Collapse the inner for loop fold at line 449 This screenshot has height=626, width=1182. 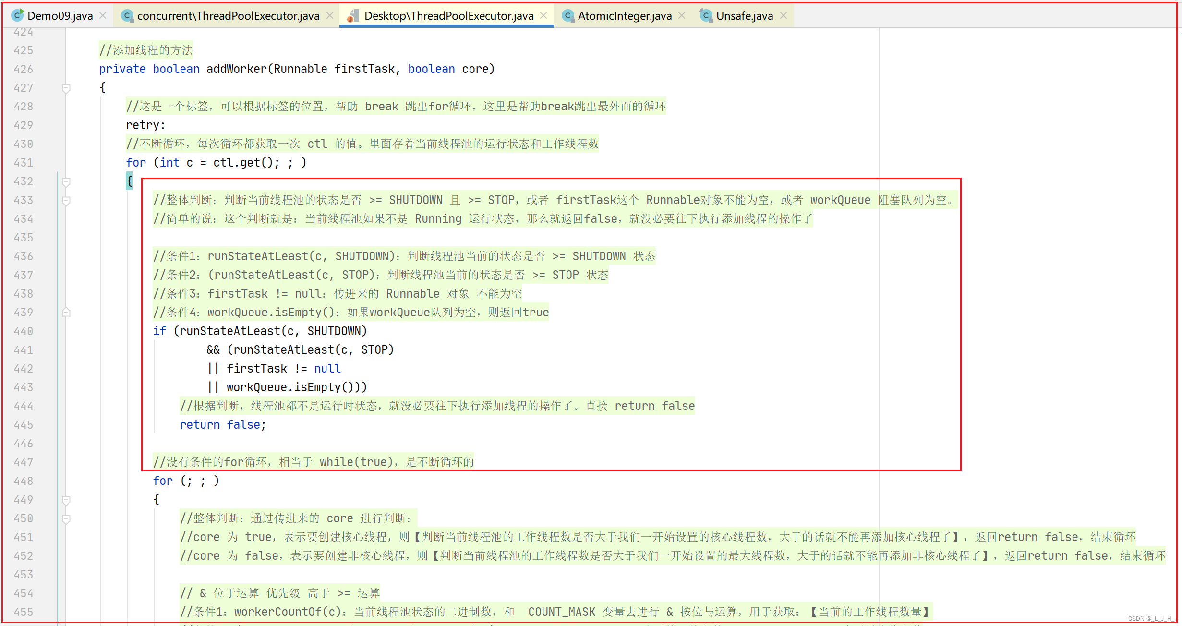point(66,500)
